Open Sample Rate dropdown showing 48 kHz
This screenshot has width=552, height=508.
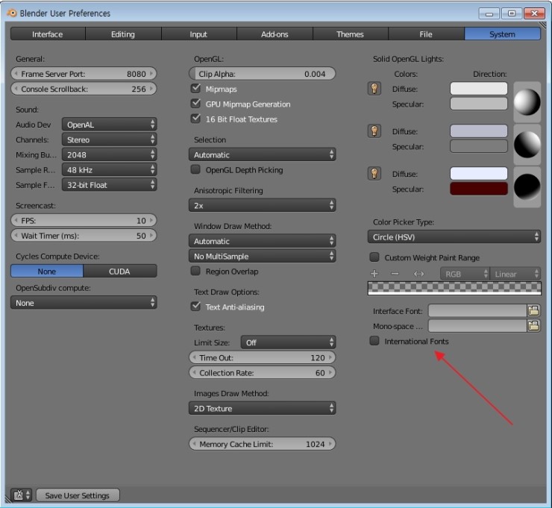point(109,169)
